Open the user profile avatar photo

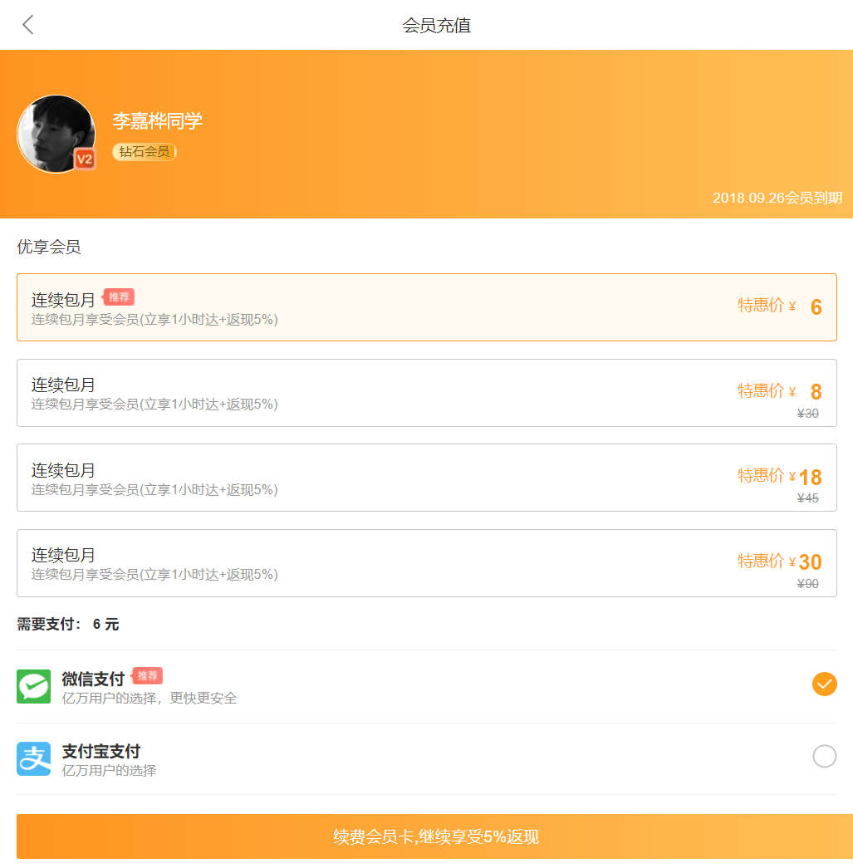[x=54, y=131]
